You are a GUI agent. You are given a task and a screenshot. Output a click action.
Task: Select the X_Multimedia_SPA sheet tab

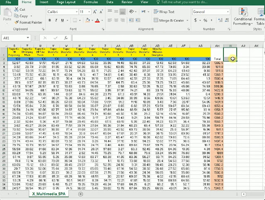pyautogui.click(x=49, y=194)
